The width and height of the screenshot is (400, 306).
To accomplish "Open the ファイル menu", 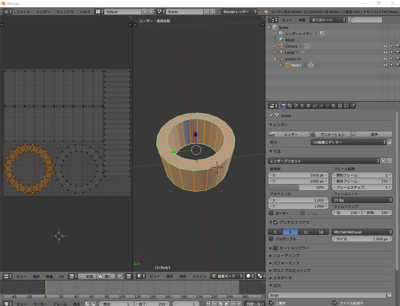I will click(23, 12).
